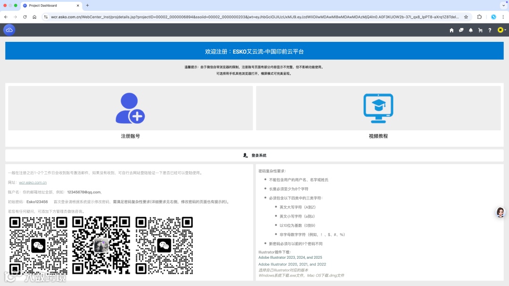The height and width of the screenshot is (286, 509).
Task: Click the browser home button
Action: (x=34, y=17)
